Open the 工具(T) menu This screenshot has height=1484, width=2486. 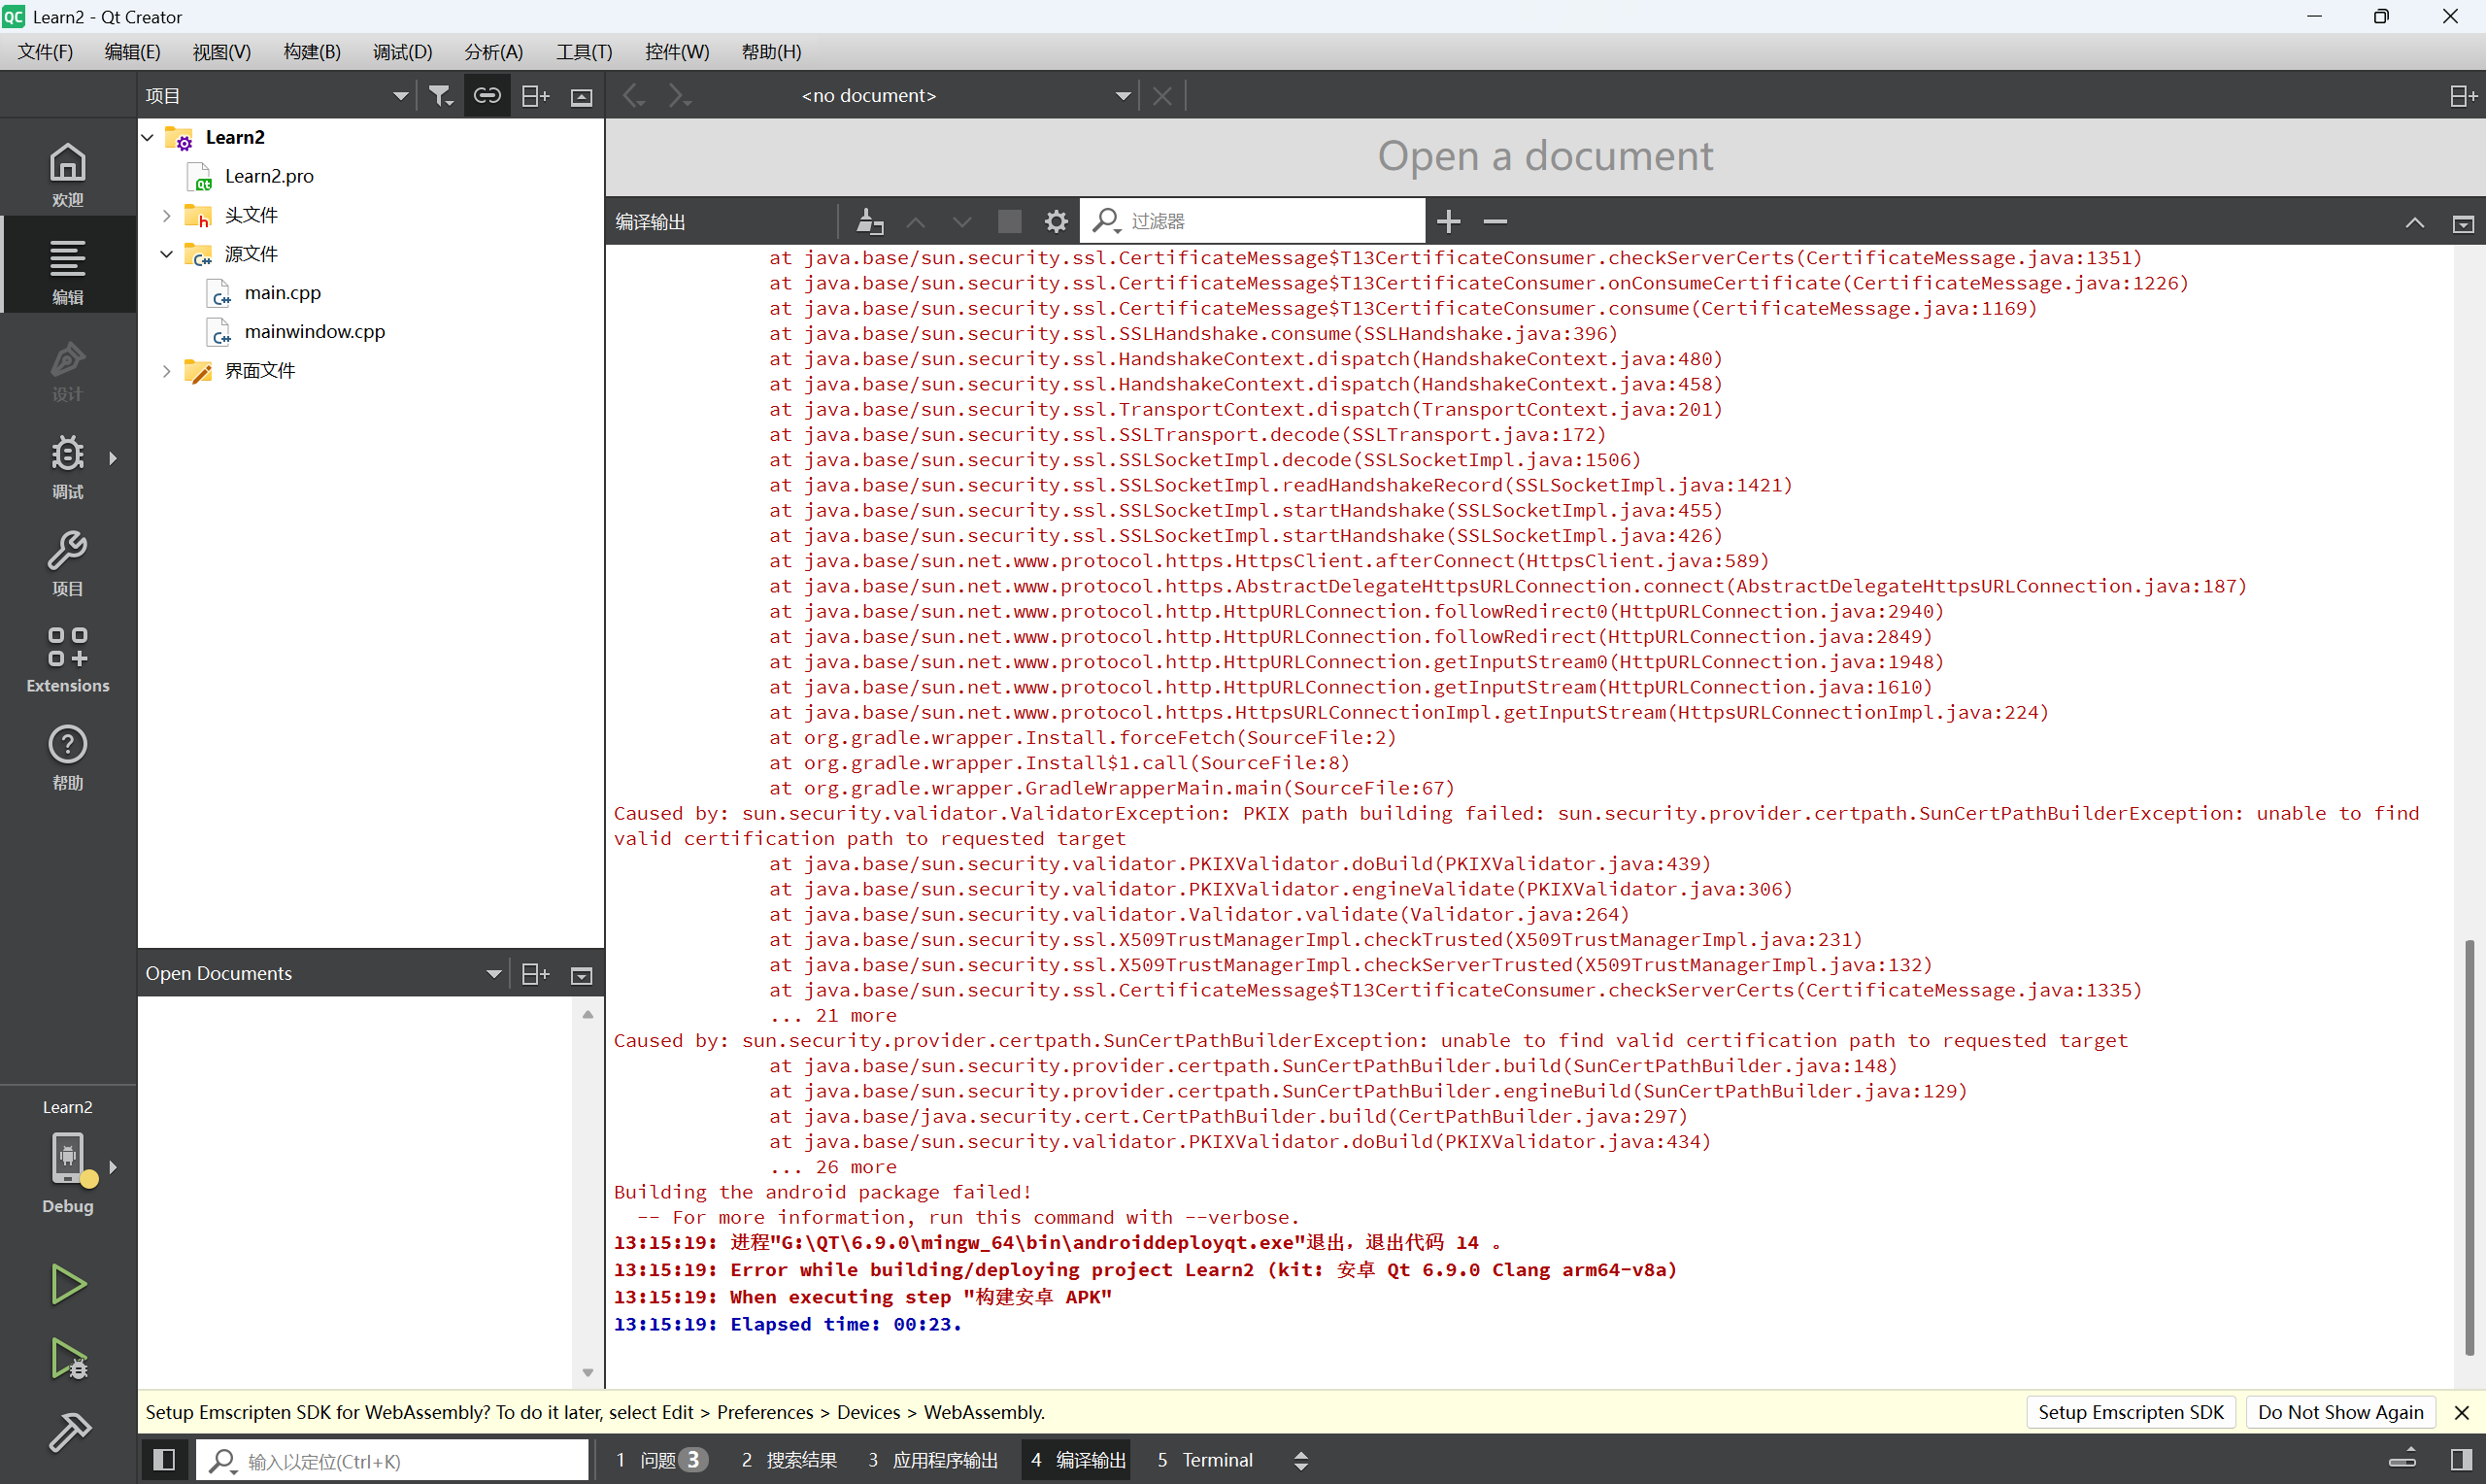584,52
